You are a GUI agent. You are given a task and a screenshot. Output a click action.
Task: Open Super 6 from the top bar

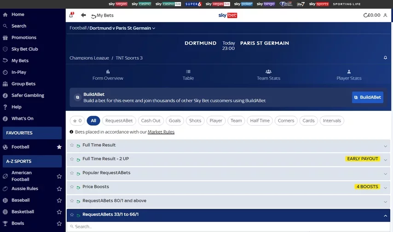[x=193, y=4]
